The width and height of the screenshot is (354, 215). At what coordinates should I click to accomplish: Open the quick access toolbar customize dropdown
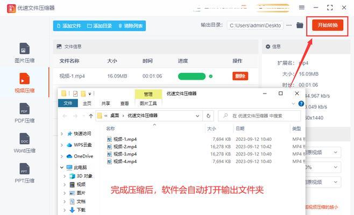(90, 94)
